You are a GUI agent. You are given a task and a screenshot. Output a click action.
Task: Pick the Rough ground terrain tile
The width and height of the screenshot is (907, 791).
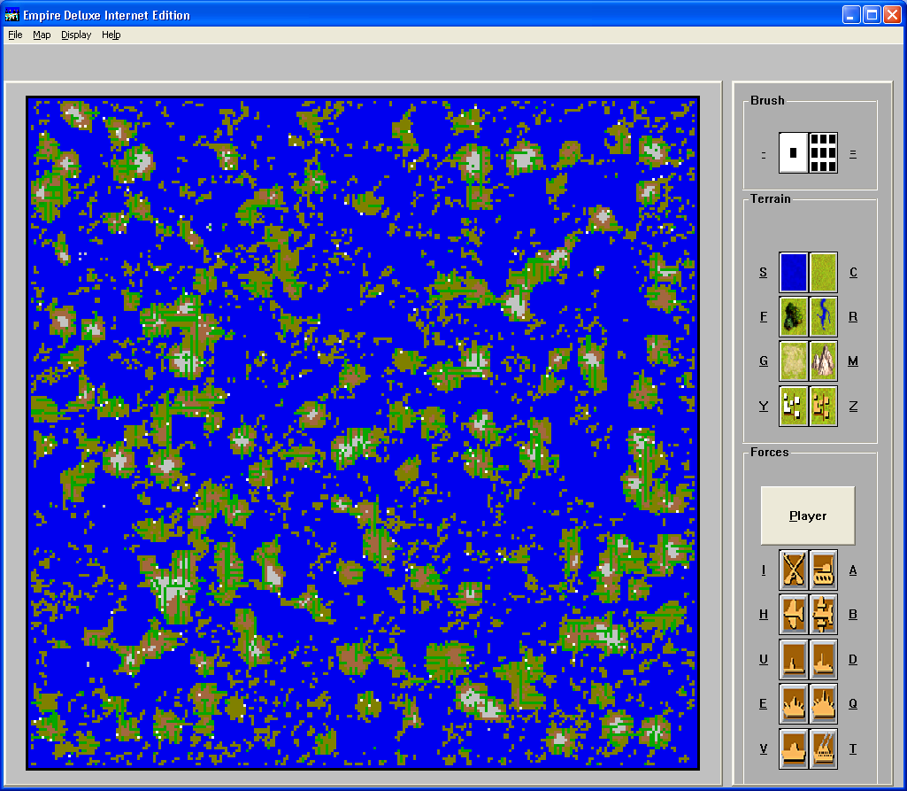pos(793,361)
